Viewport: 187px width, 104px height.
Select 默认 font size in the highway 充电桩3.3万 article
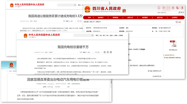67,21
